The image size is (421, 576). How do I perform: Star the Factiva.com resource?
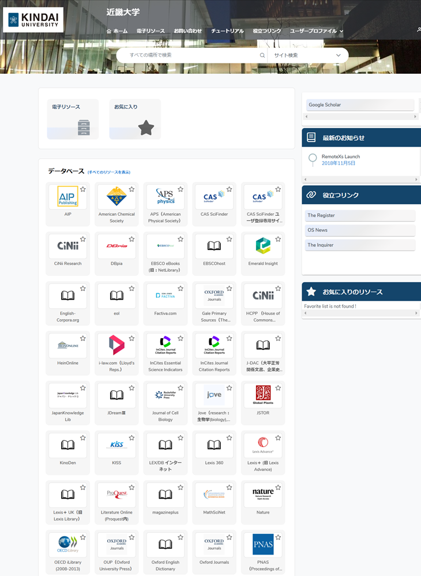click(x=181, y=289)
